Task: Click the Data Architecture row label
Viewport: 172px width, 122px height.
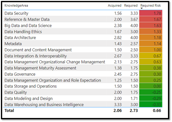Action: [x=20, y=38]
